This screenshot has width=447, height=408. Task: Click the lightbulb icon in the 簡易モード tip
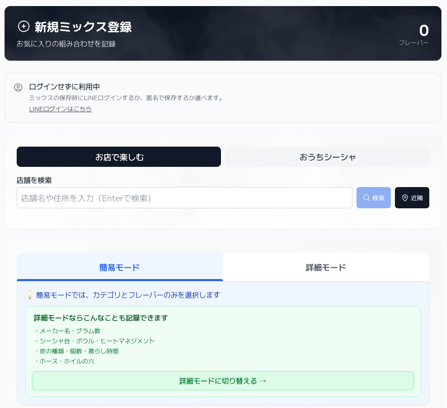pyautogui.click(x=30, y=295)
